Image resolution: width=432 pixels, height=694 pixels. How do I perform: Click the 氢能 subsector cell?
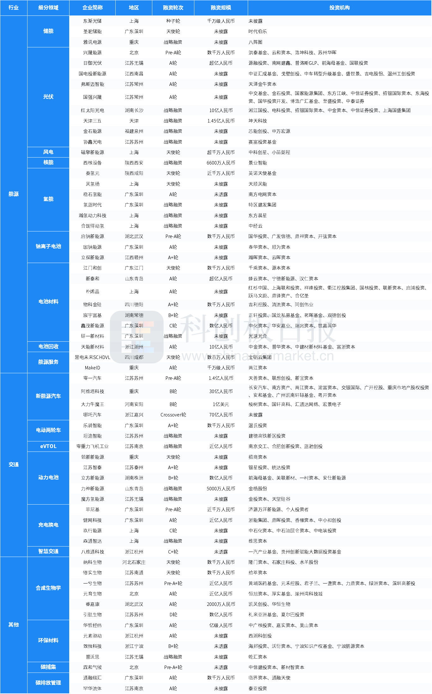48,199
